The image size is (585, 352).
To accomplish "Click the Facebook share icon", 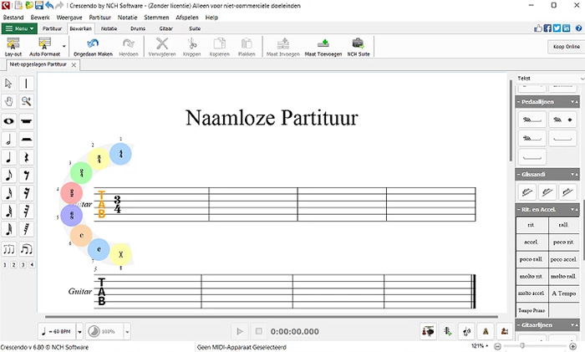I will pos(547,28).
